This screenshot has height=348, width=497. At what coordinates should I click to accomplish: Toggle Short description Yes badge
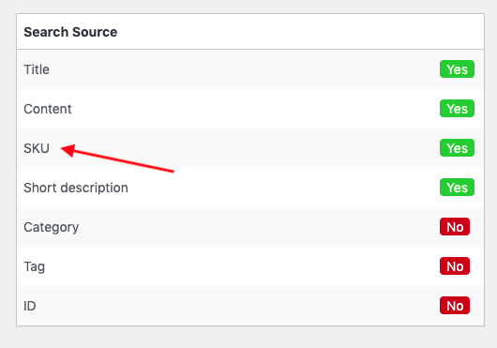[x=457, y=188]
